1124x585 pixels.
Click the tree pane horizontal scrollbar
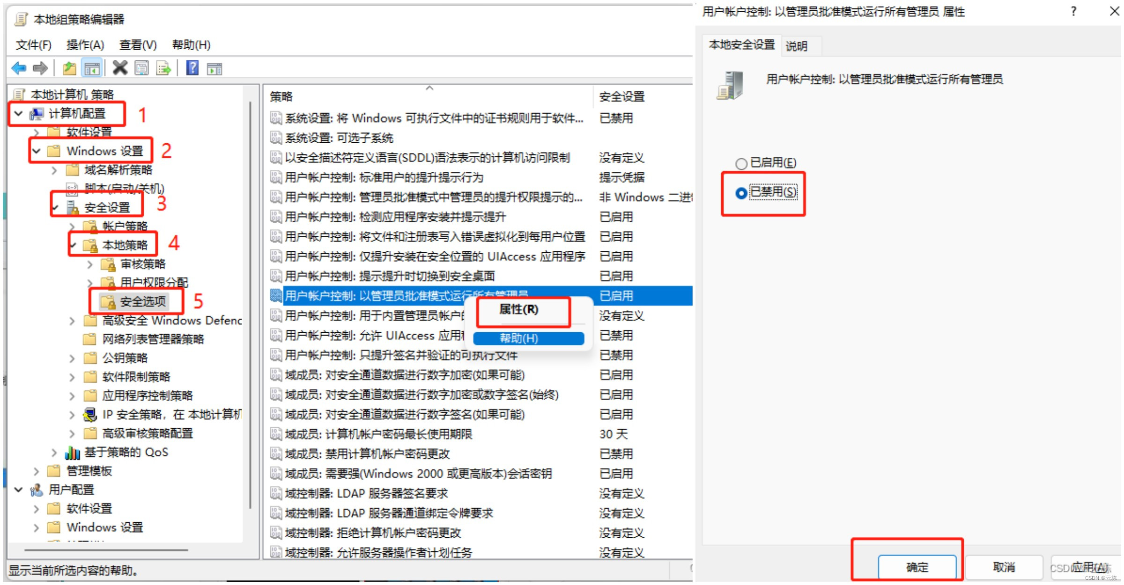tap(106, 550)
